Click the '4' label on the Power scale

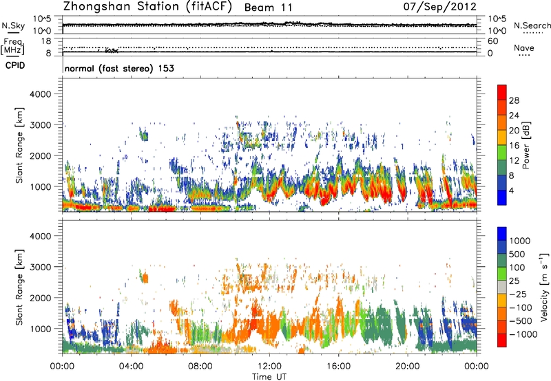tap(511, 191)
